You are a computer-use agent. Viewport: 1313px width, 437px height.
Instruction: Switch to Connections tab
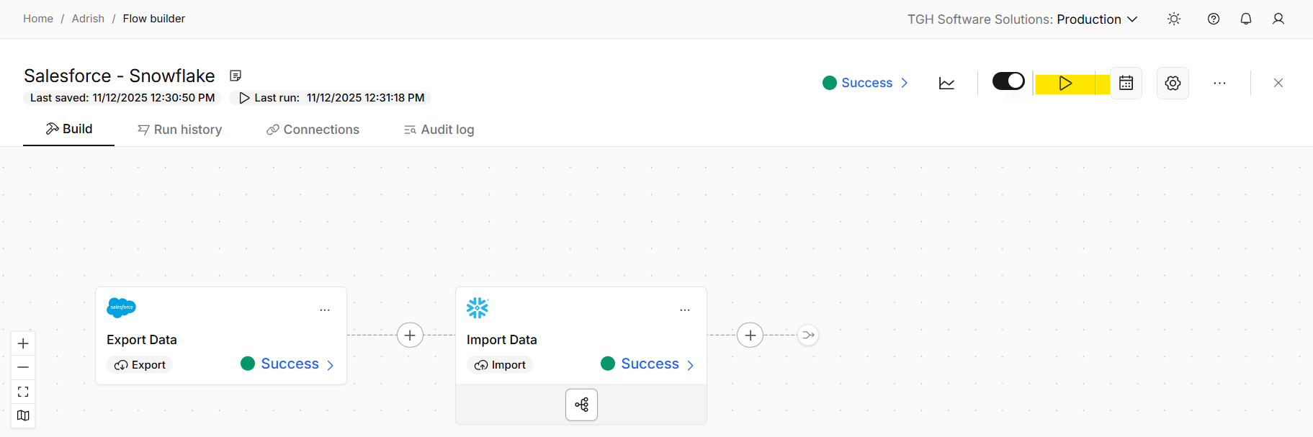click(x=313, y=130)
